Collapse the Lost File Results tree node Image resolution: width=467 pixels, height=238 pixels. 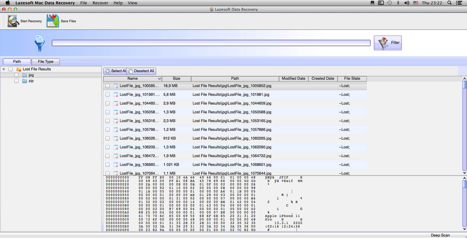tap(4, 69)
